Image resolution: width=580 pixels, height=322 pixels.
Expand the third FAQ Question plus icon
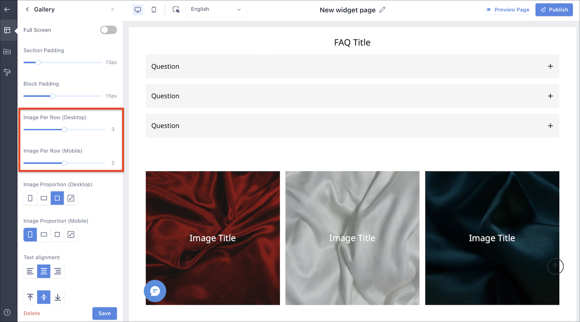[x=550, y=126]
